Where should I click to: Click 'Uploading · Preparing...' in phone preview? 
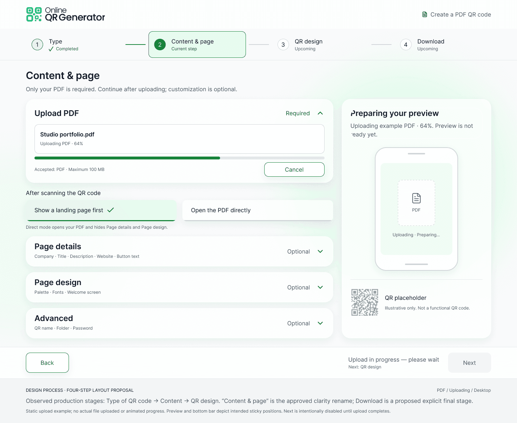click(x=416, y=235)
